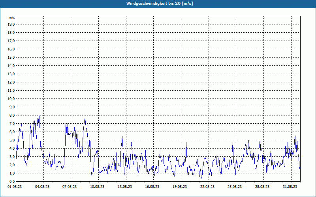Select the 6,0 y-axis value

coord(12,132)
